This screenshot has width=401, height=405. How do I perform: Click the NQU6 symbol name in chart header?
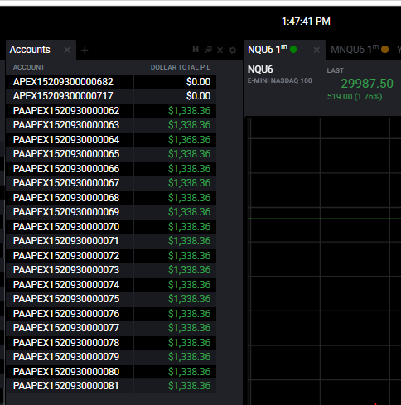coord(260,70)
